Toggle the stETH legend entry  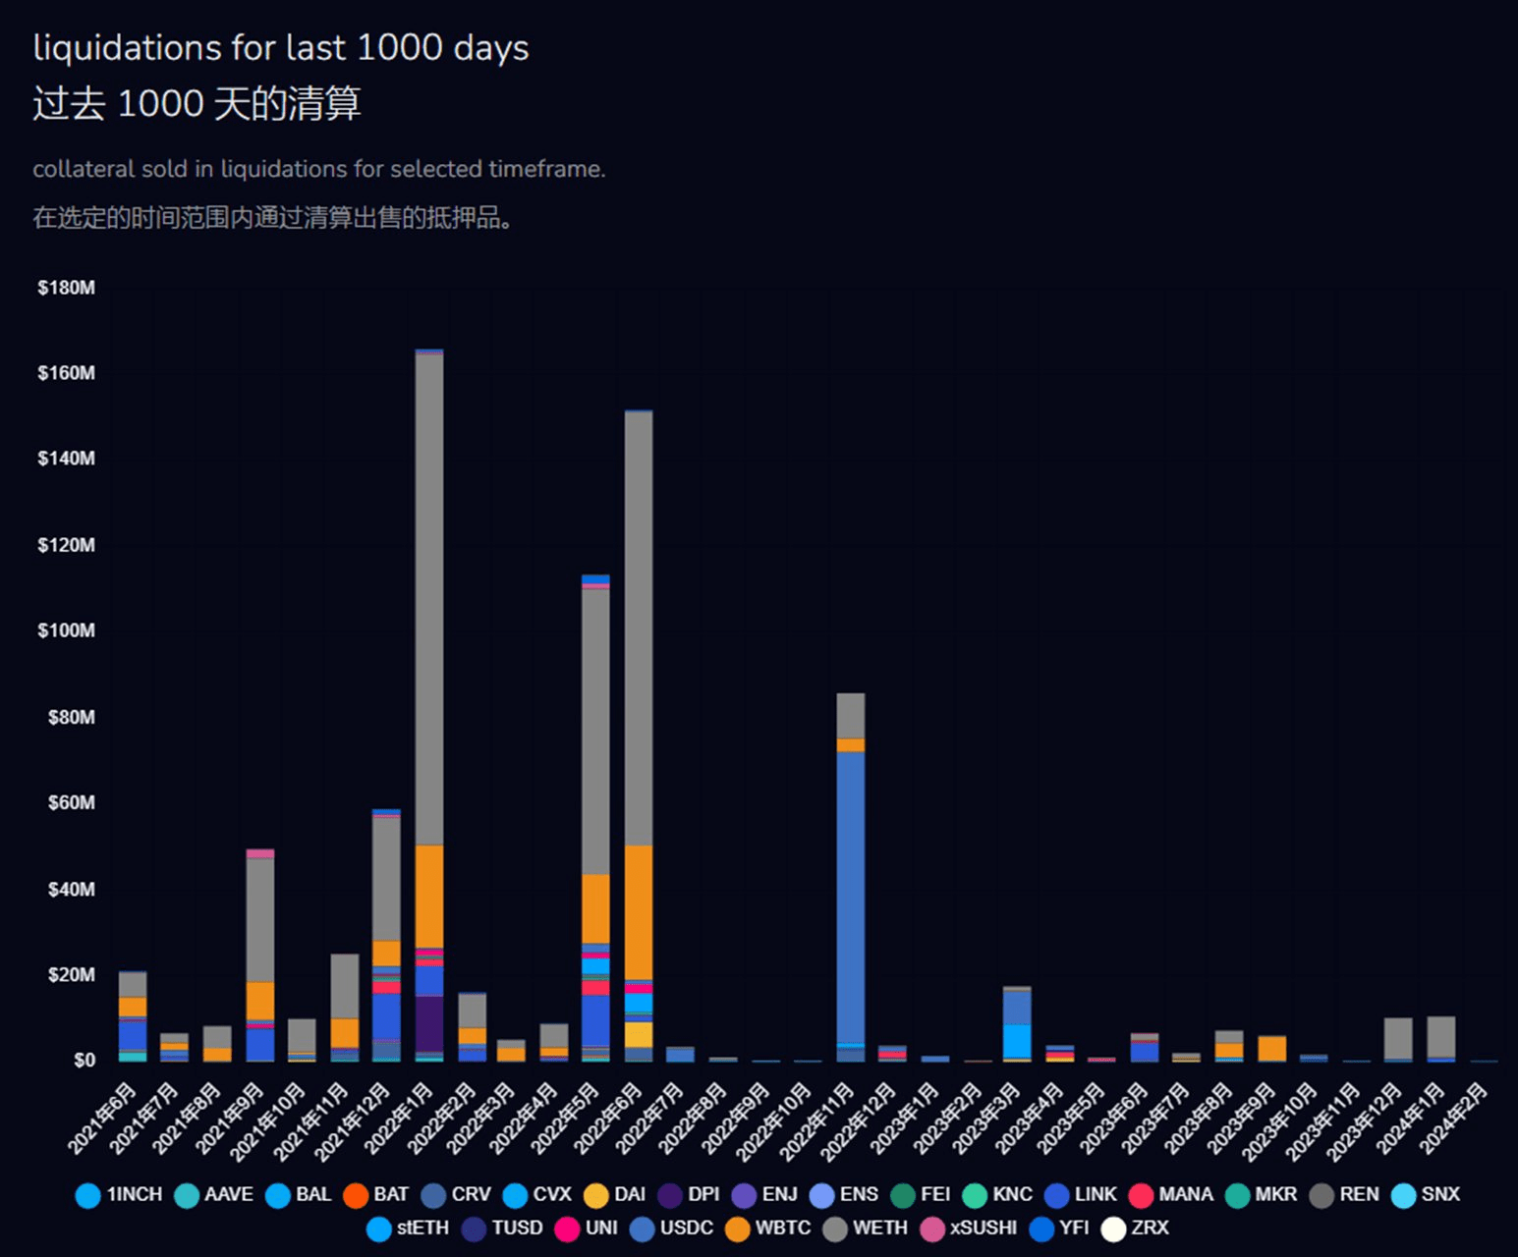[408, 1229]
